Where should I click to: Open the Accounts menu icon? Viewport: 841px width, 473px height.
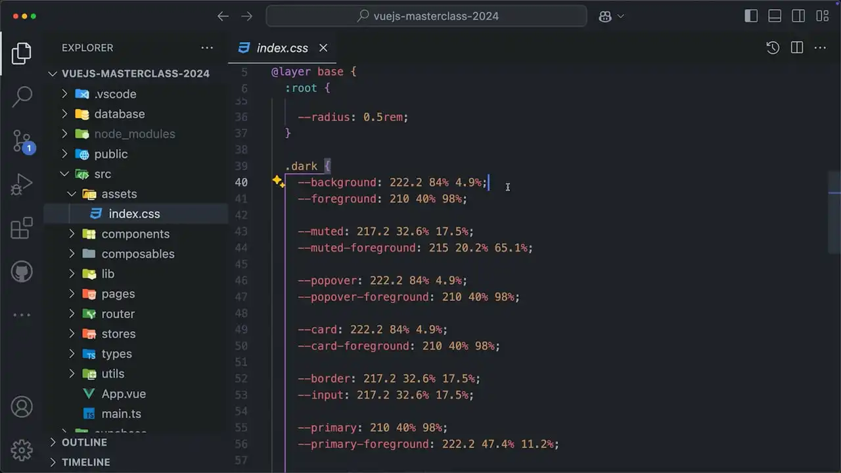(x=22, y=407)
